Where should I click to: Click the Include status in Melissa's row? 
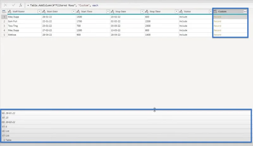coord(196,35)
